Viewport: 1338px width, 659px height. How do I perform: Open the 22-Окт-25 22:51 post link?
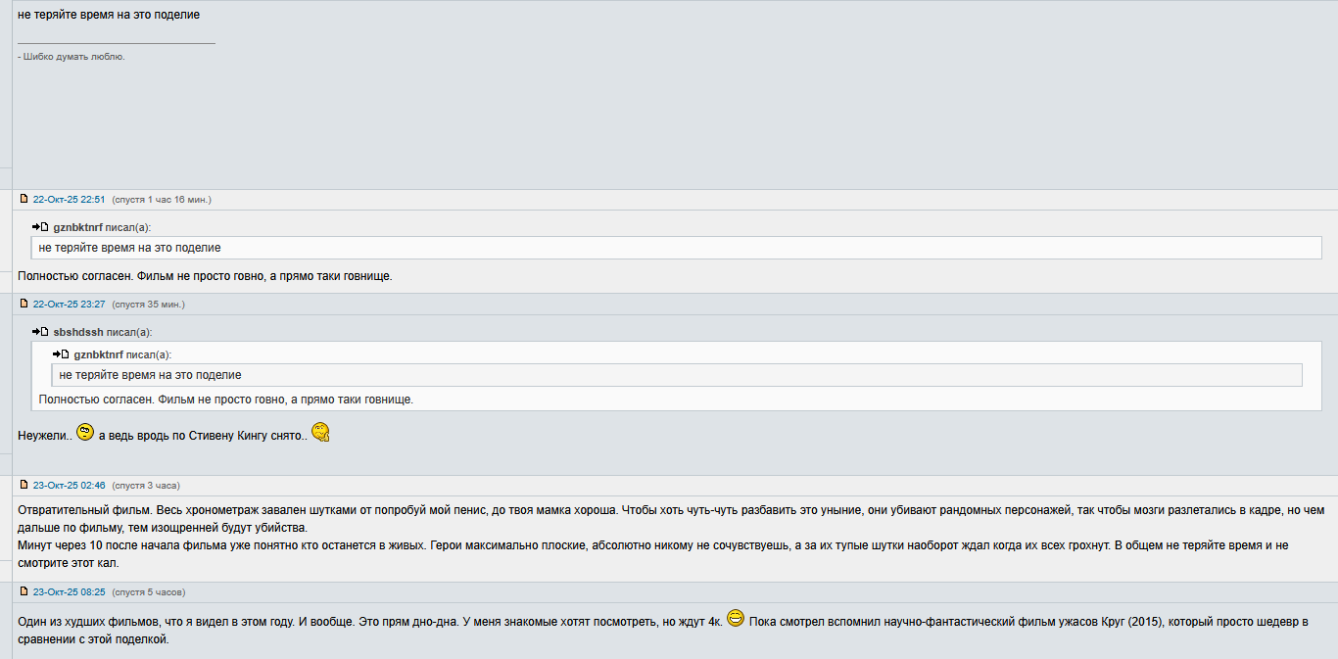(69, 200)
